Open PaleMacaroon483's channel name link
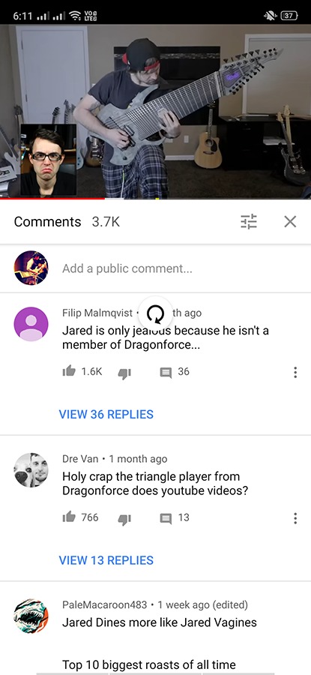Image resolution: width=311 pixels, height=675 pixels. (x=104, y=604)
